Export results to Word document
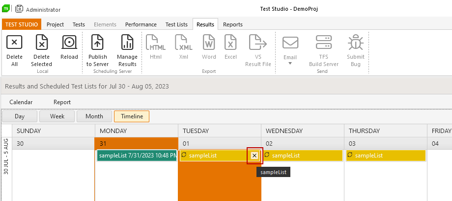The image size is (452, 201). 209,47
